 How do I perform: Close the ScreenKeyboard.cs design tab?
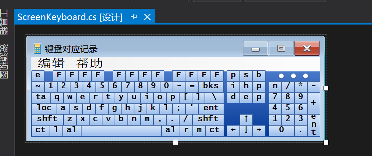(x=147, y=17)
